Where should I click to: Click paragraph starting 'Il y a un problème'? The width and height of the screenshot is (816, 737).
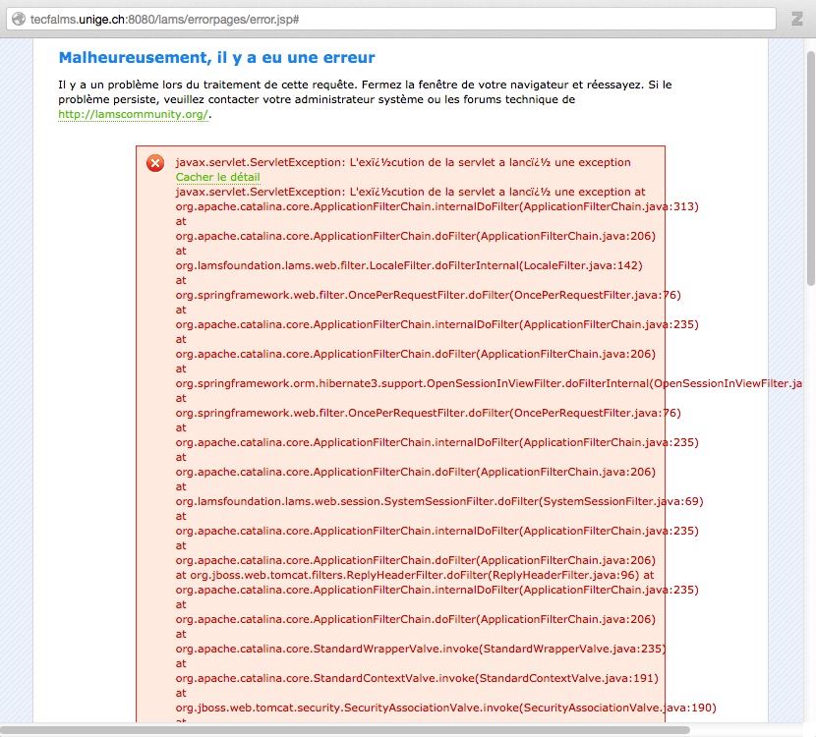coord(365,99)
